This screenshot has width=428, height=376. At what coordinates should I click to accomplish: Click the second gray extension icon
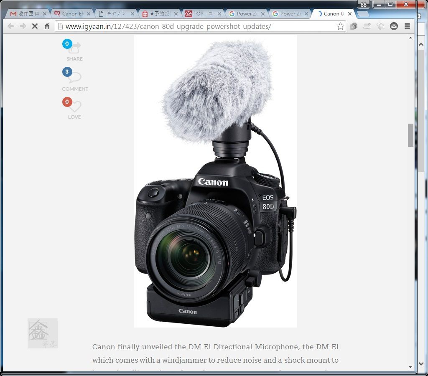click(367, 26)
